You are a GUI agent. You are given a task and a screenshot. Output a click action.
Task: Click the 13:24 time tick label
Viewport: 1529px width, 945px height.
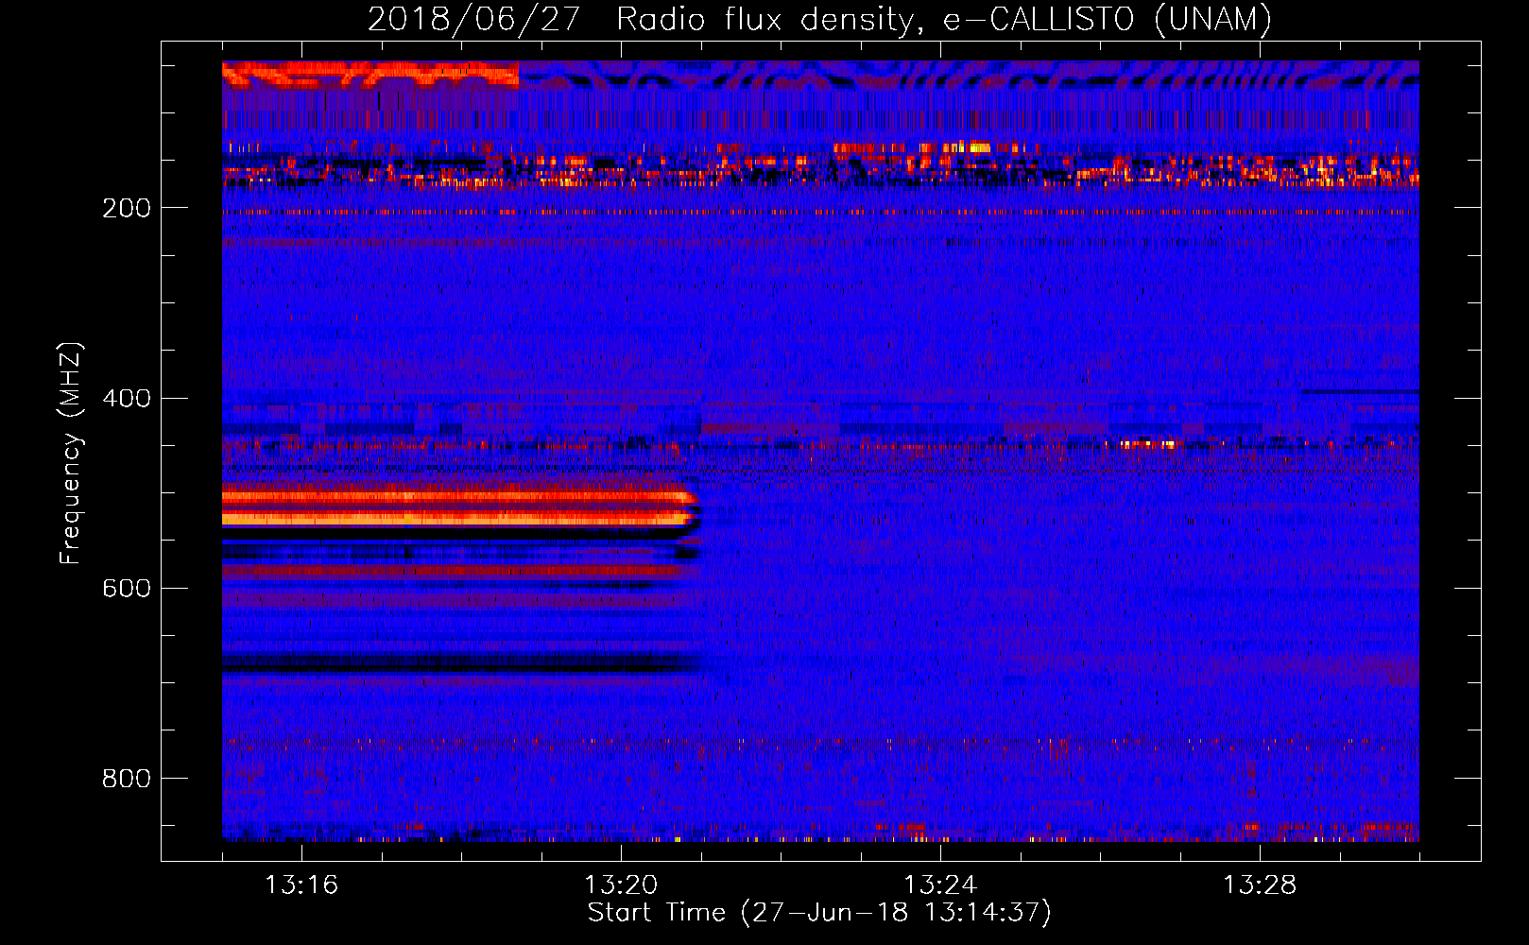pos(940,885)
